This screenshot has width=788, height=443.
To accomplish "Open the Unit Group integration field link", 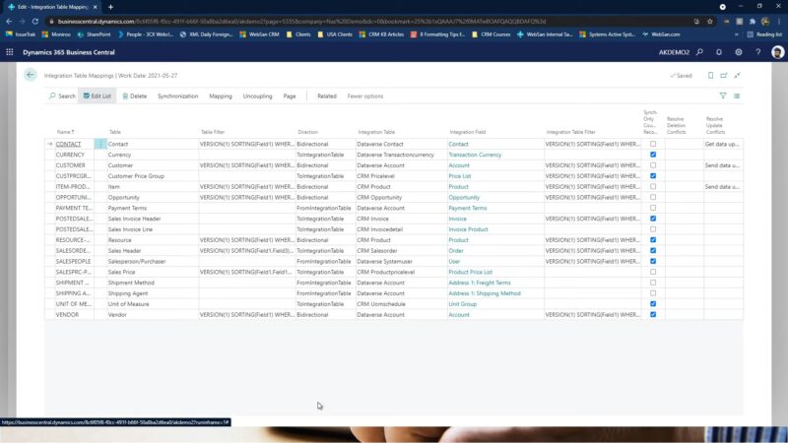I will (x=462, y=304).
